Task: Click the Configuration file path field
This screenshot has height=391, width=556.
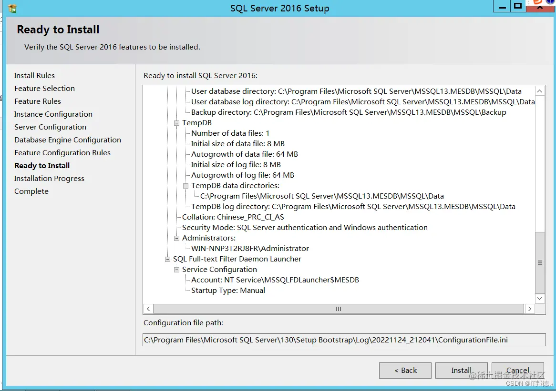Action: point(344,340)
